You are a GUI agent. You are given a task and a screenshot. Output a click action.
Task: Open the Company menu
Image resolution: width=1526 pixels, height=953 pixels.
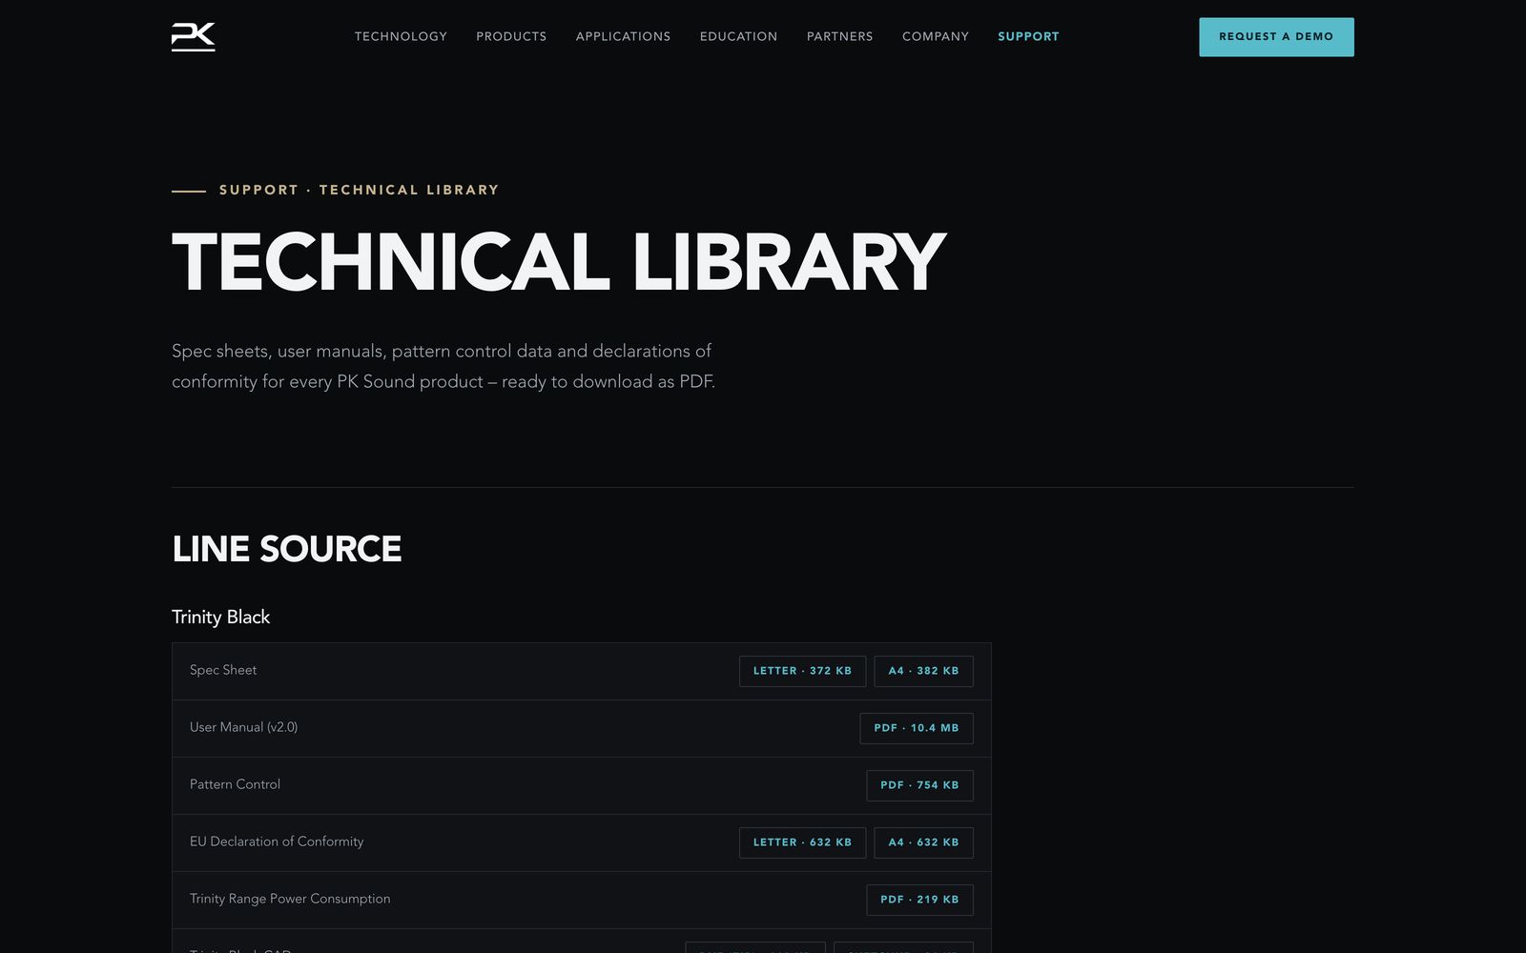pyautogui.click(x=935, y=36)
